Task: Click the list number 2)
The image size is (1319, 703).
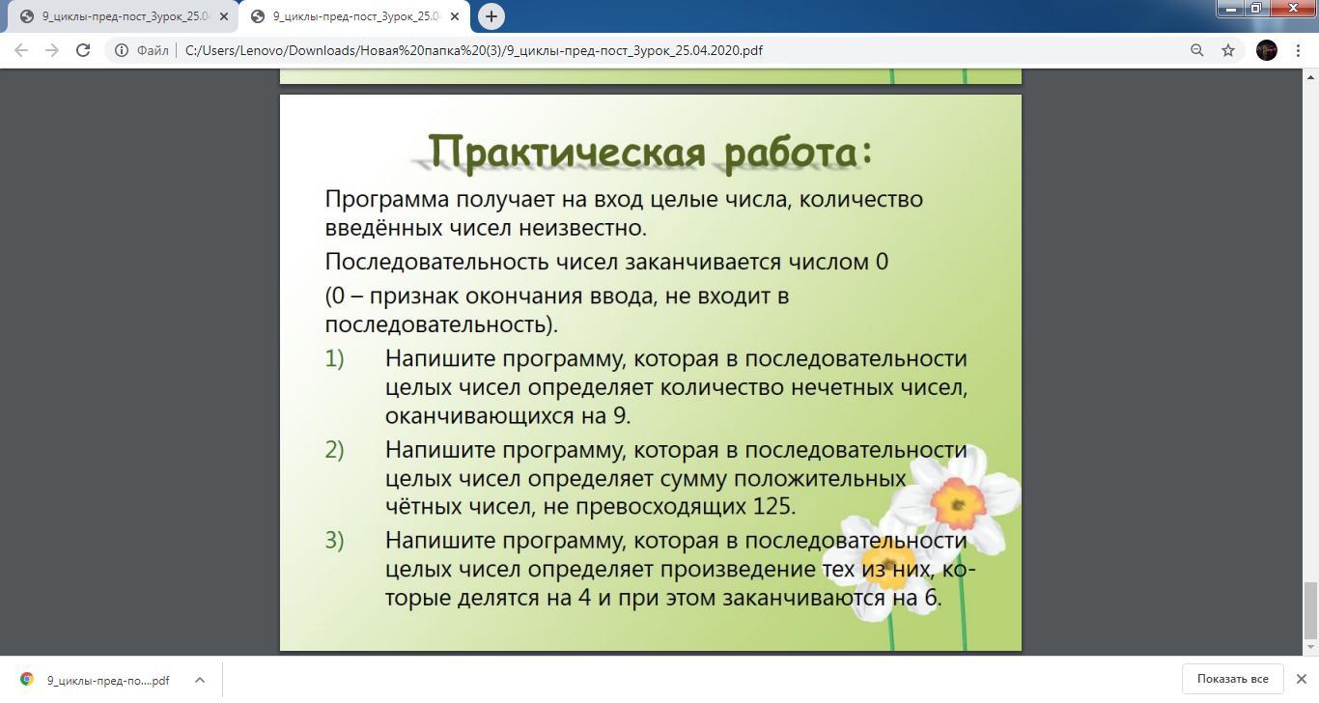Action: click(334, 450)
